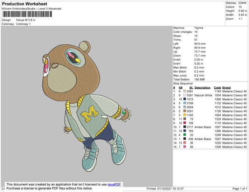Click the Colorway 1 value
Viewport: 249px width, 192px height.
[23, 24]
